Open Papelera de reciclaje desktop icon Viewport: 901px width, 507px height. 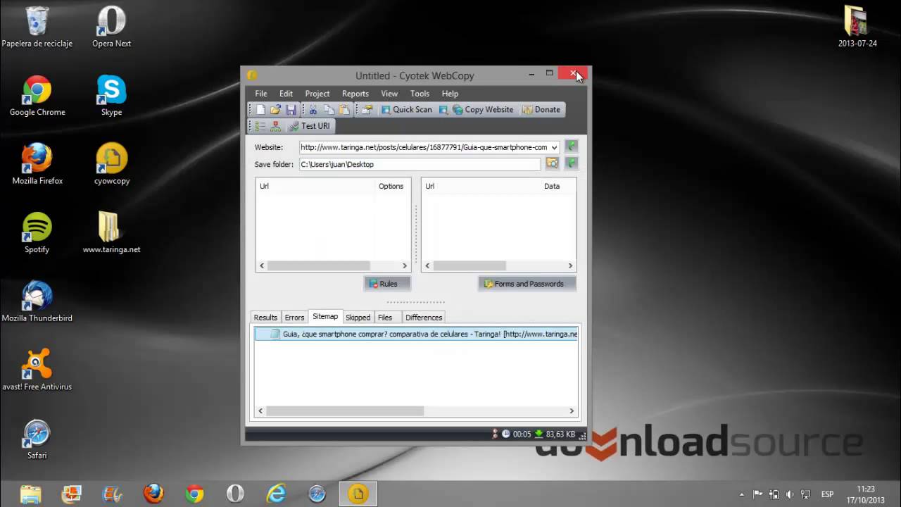(x=37, y=27)
